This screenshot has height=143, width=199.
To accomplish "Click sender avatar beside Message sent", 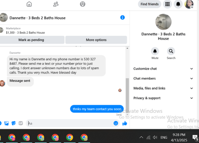I will (x=2, y=83).
